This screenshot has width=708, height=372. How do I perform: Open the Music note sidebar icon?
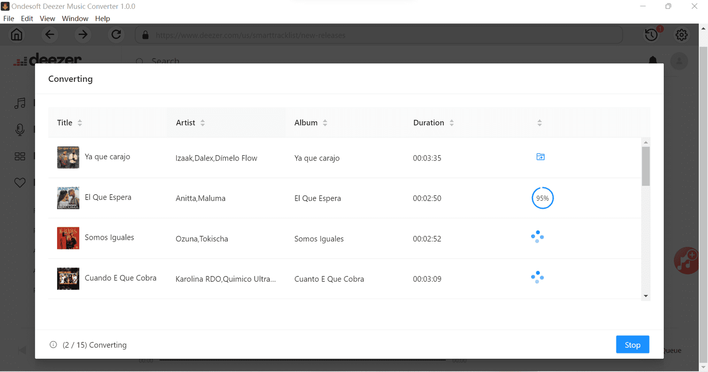[20, 103]
